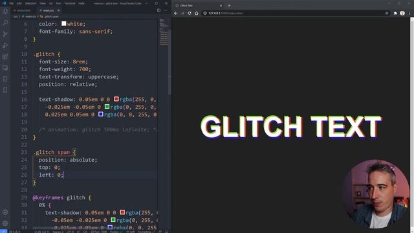This screenshot has width=414, height=233.
Task: Click the remote indicator in status bar
Action: 4,231
